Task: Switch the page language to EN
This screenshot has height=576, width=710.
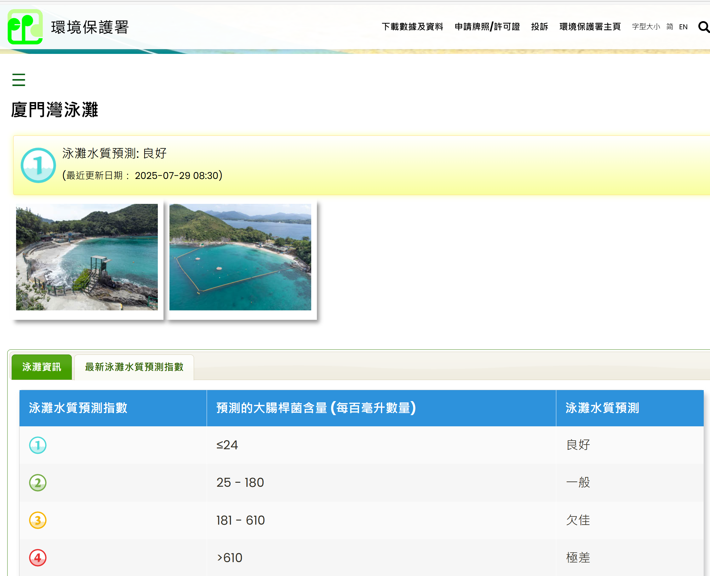Action: coord(684,27)
